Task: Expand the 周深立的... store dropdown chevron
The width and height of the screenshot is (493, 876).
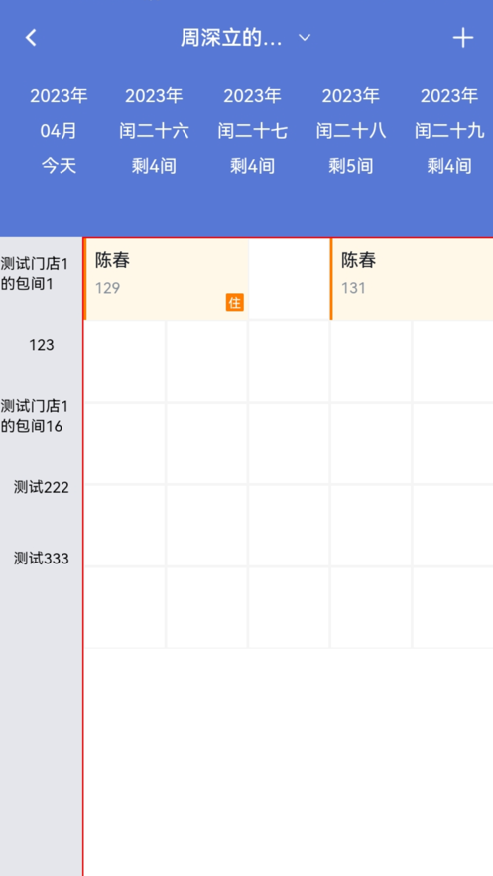Action: pyautogui.click(x=305, y=38)
